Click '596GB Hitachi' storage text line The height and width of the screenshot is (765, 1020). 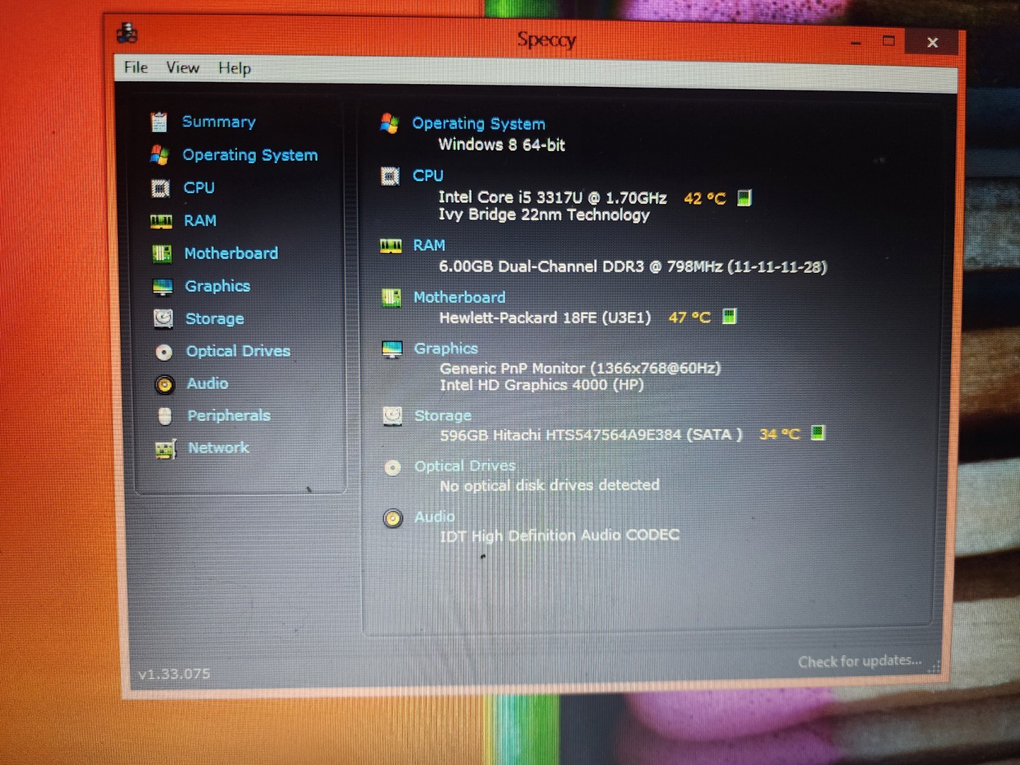[591, 435]
